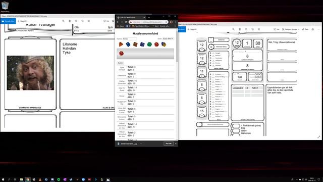Click the Mattiesroomofdnd heading
This screenshot has height=182, width=323.
(x=145, y=33)
